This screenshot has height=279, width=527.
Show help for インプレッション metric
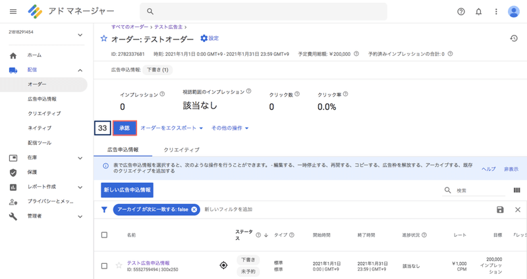[x=162, y=94]
